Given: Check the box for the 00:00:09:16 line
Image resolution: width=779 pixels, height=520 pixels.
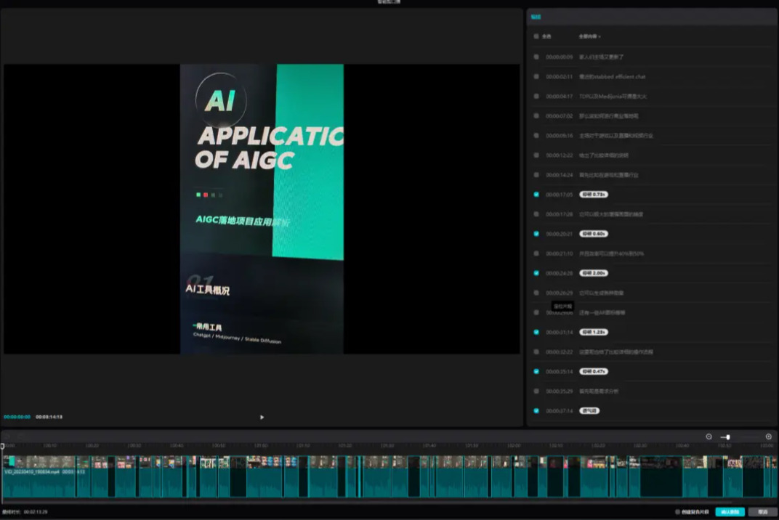Looking at the screenshot, I should (x=536, y=135).
